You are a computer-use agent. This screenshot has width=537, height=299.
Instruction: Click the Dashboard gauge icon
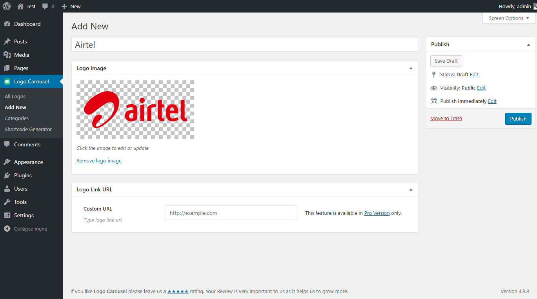7,24
